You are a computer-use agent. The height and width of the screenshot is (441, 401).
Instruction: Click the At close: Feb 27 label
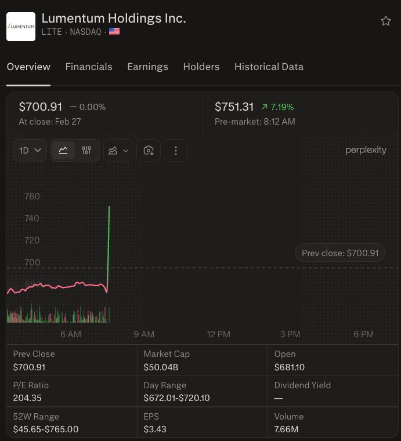click(x=50, y=122)
